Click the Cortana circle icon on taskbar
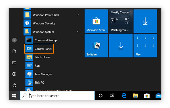The height and width of the screenshot is (108, 170). point(101,96)
